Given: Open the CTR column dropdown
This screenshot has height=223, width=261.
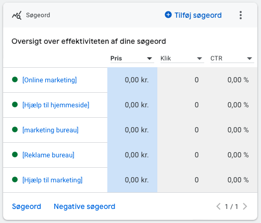Looking at the screenshot, I should pos(232,58).
